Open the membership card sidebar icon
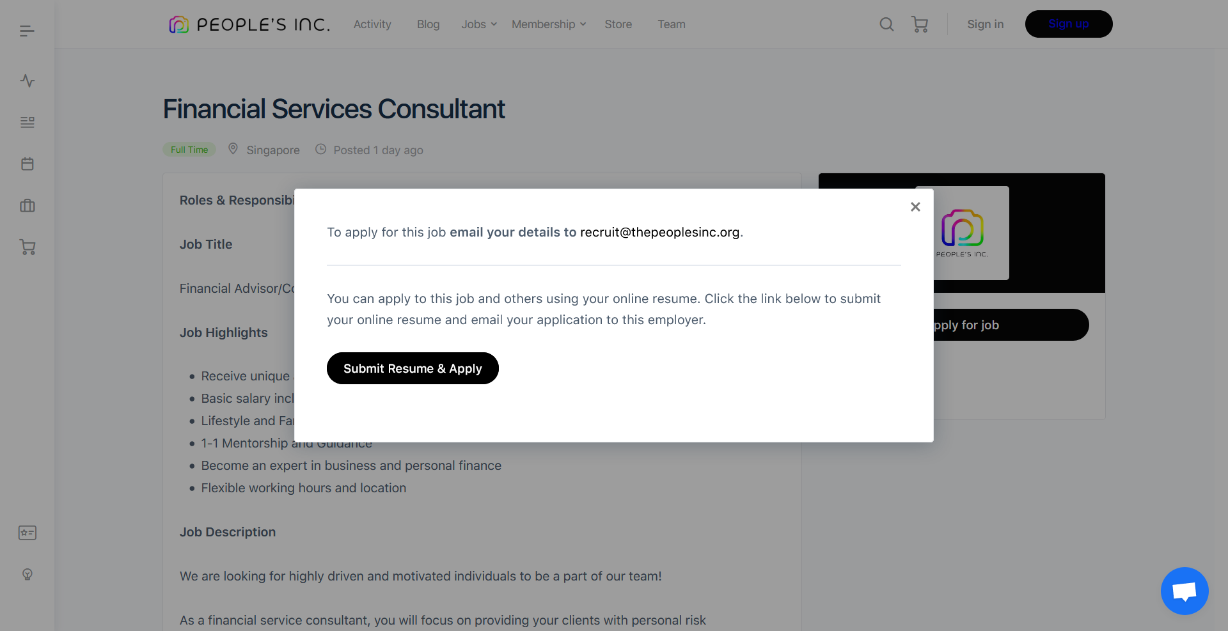 (27, 533)
